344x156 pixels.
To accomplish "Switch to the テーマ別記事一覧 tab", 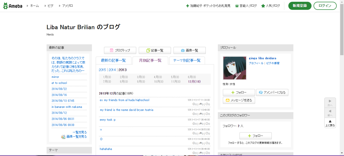I will click(187, 61).
